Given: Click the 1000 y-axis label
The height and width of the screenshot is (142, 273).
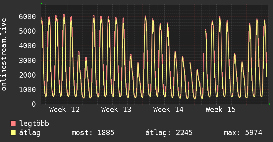Looking at the screenshot, I should [27, 90].
